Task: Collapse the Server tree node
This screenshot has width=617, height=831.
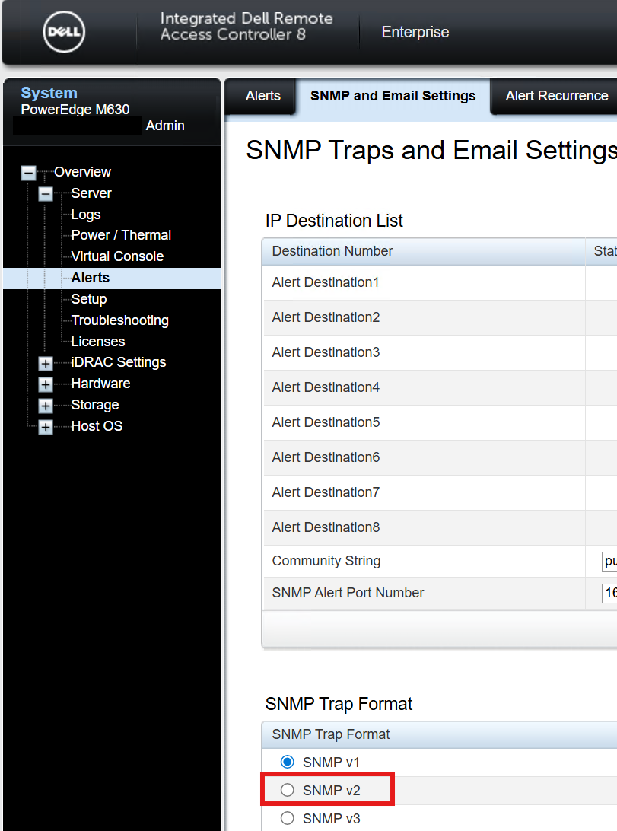Action: 46,194
